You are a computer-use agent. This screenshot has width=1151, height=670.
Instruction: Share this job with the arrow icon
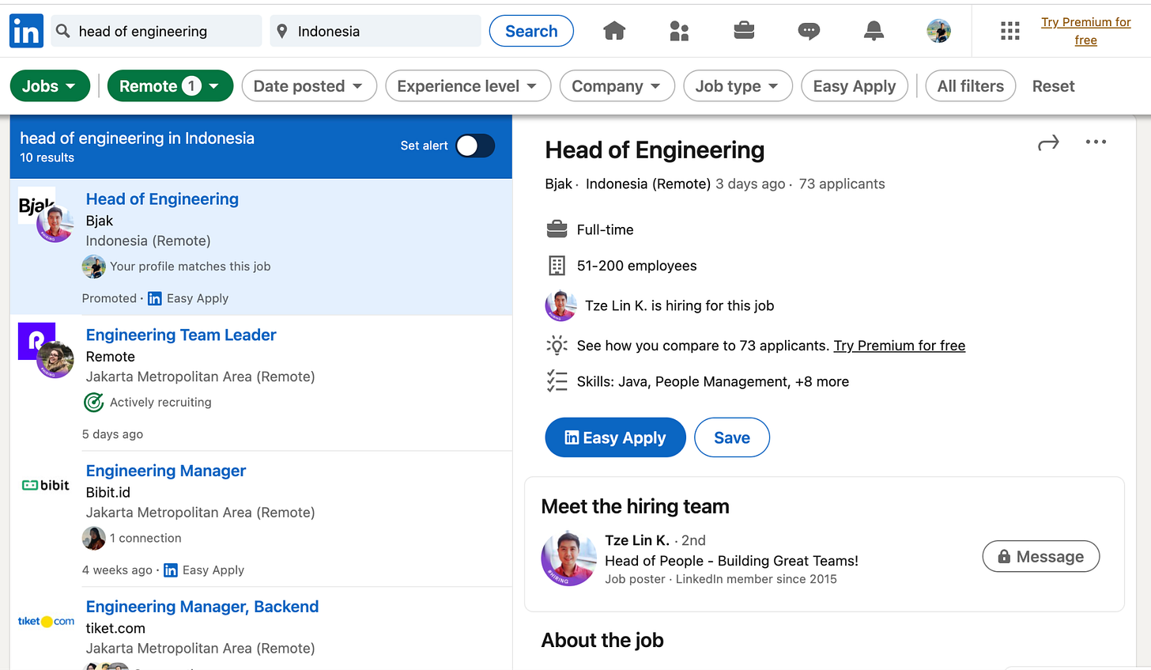[x=1048, y=143]
